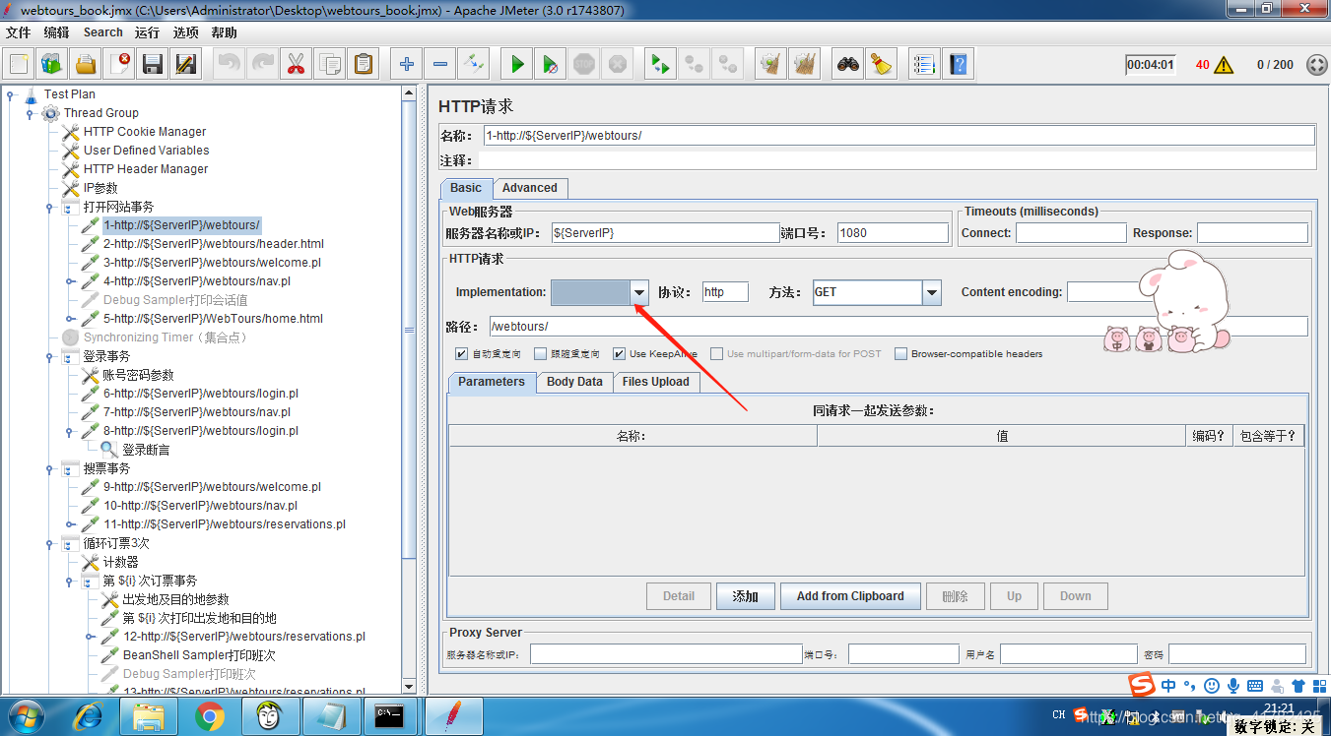Viewport: 1331px width, 736px height.
Task: Uncheck the Use KeepAlive checkbox
Action: (x=619, y=354)
